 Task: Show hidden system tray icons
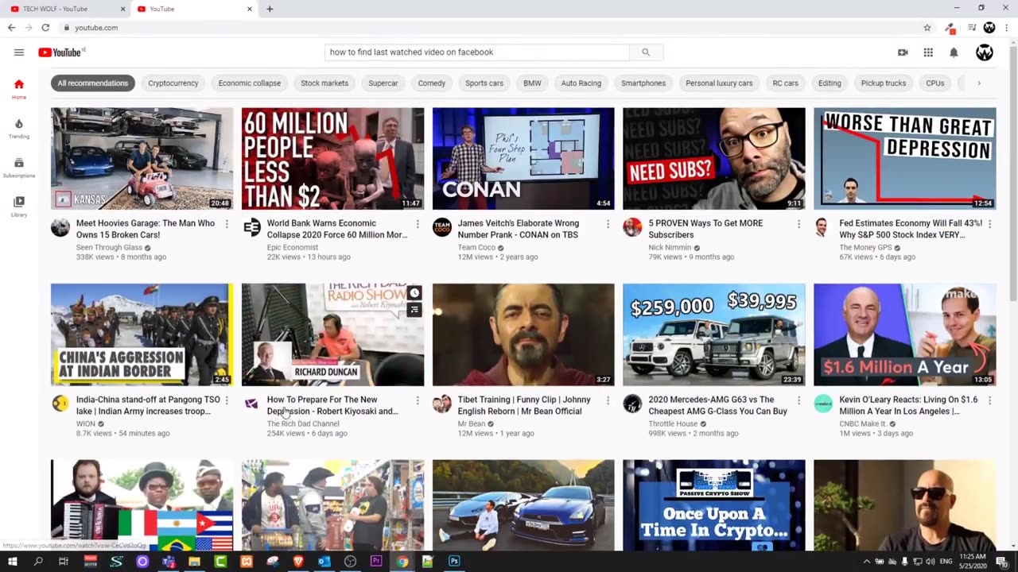pos(867,562)
